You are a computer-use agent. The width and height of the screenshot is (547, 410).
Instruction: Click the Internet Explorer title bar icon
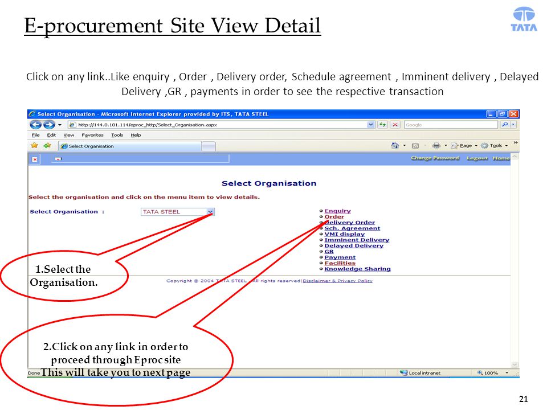coord(32,114)
